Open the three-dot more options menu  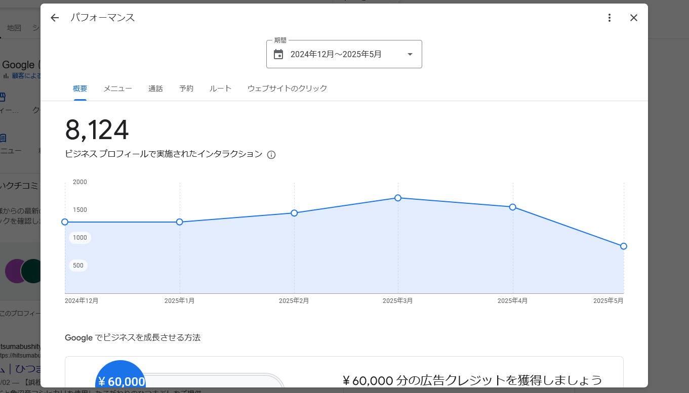point(610,18)
